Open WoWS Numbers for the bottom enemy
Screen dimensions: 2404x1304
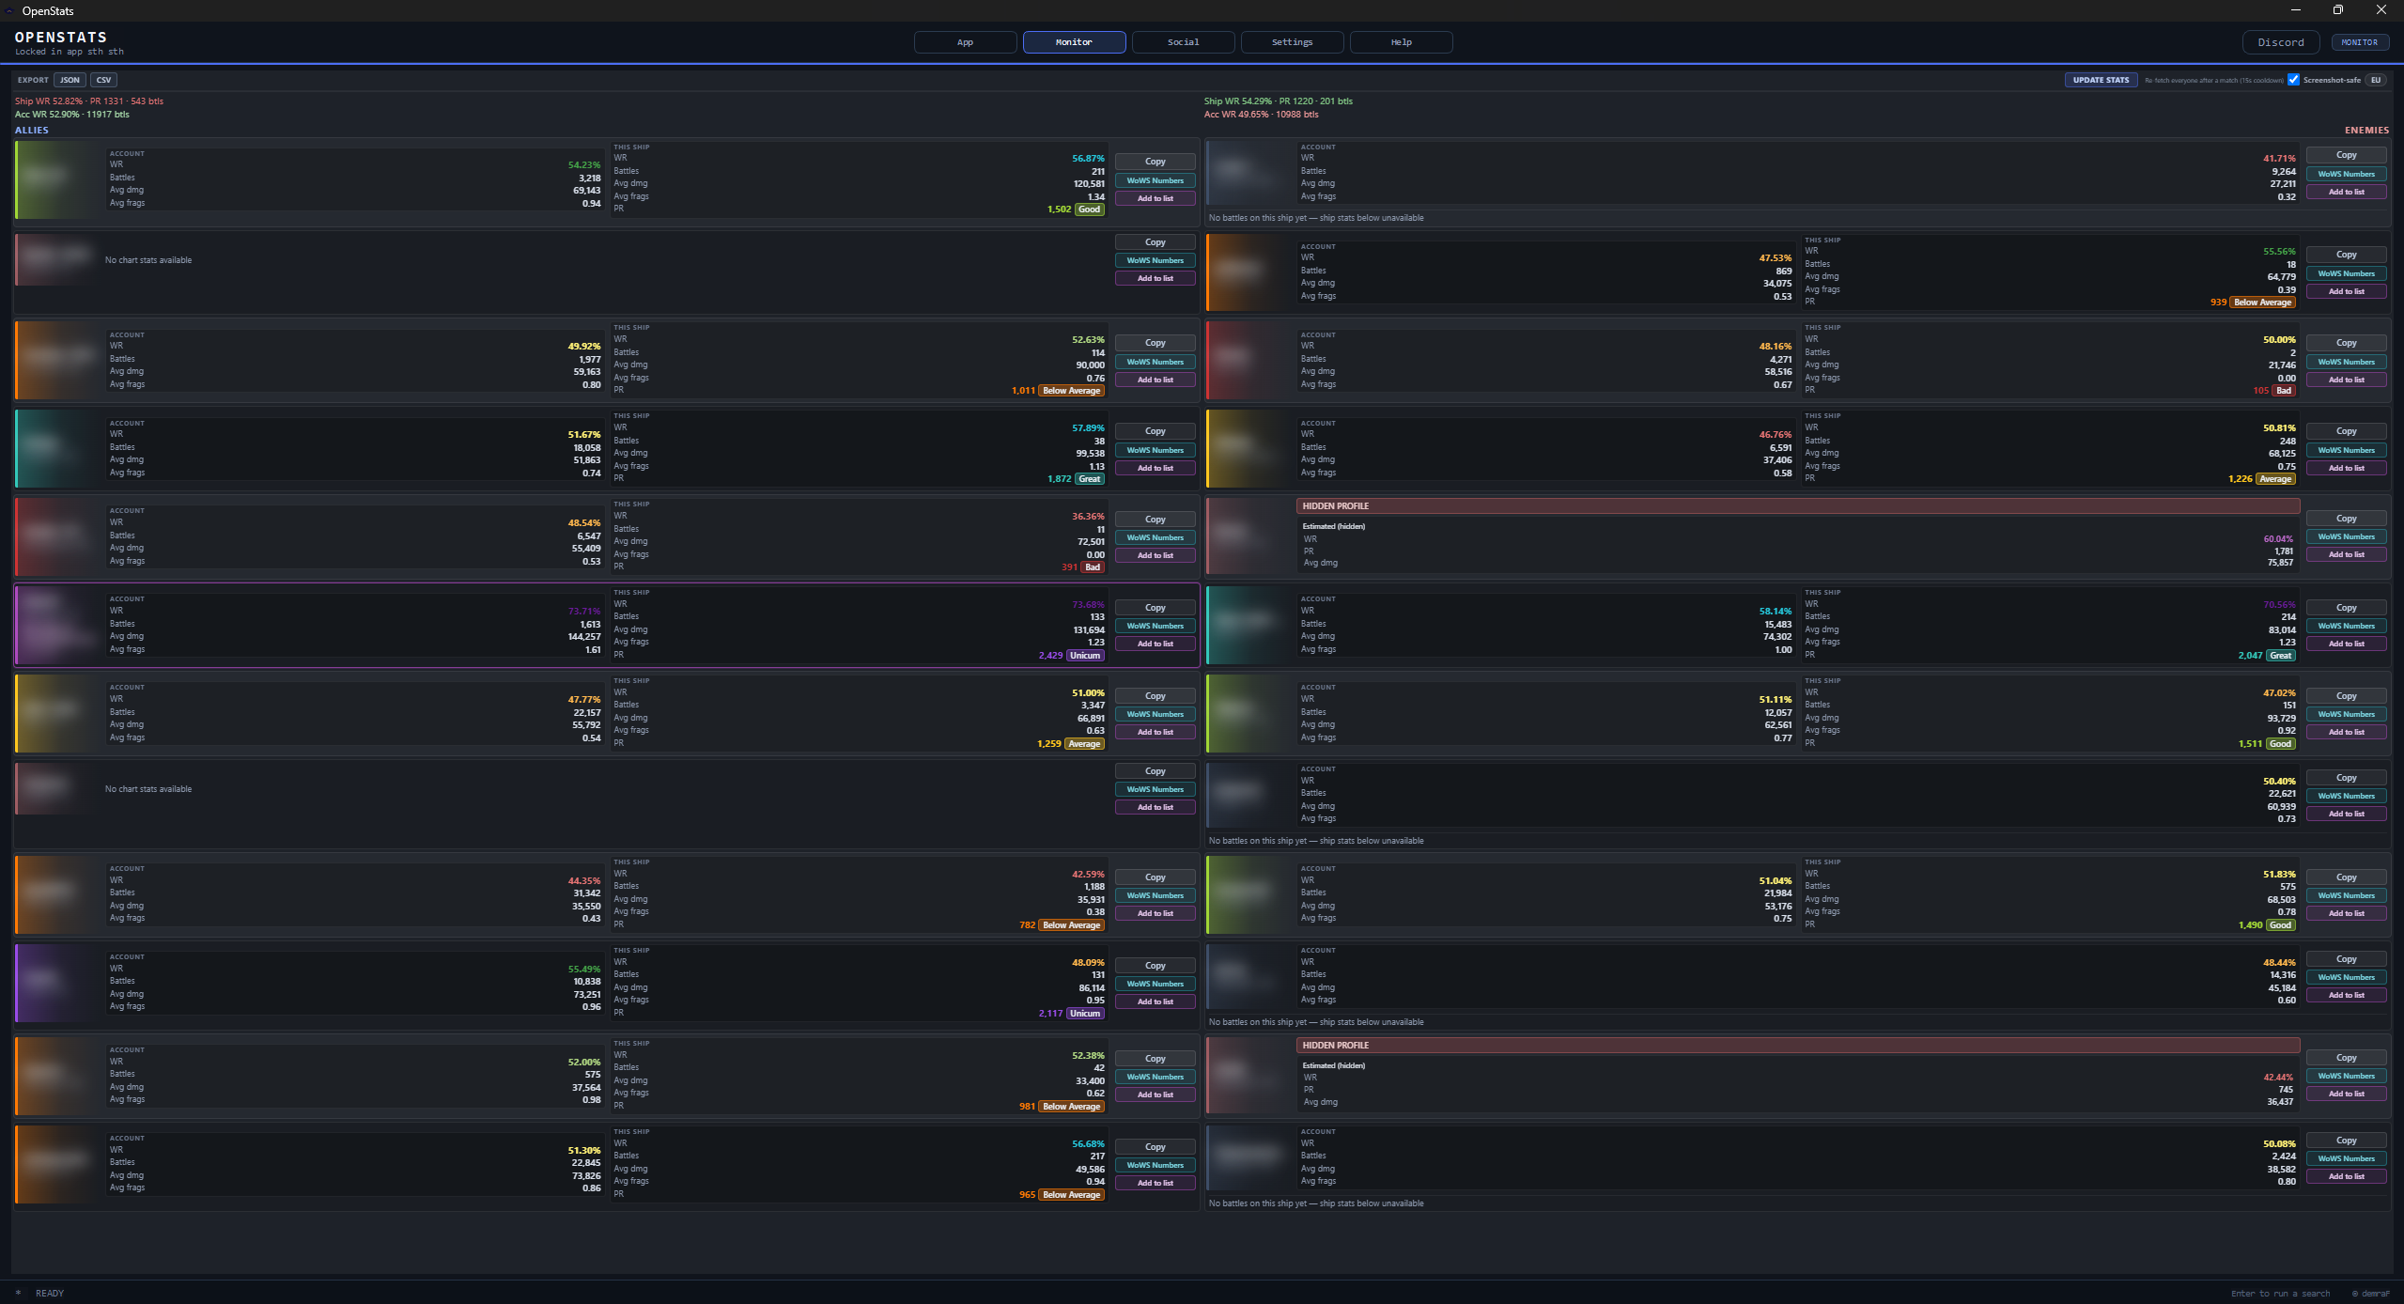pyautogui.click(x=2345, y=1158)
